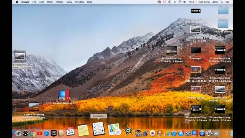
Task: Open the Josh user menu
Action: (215, 2)
